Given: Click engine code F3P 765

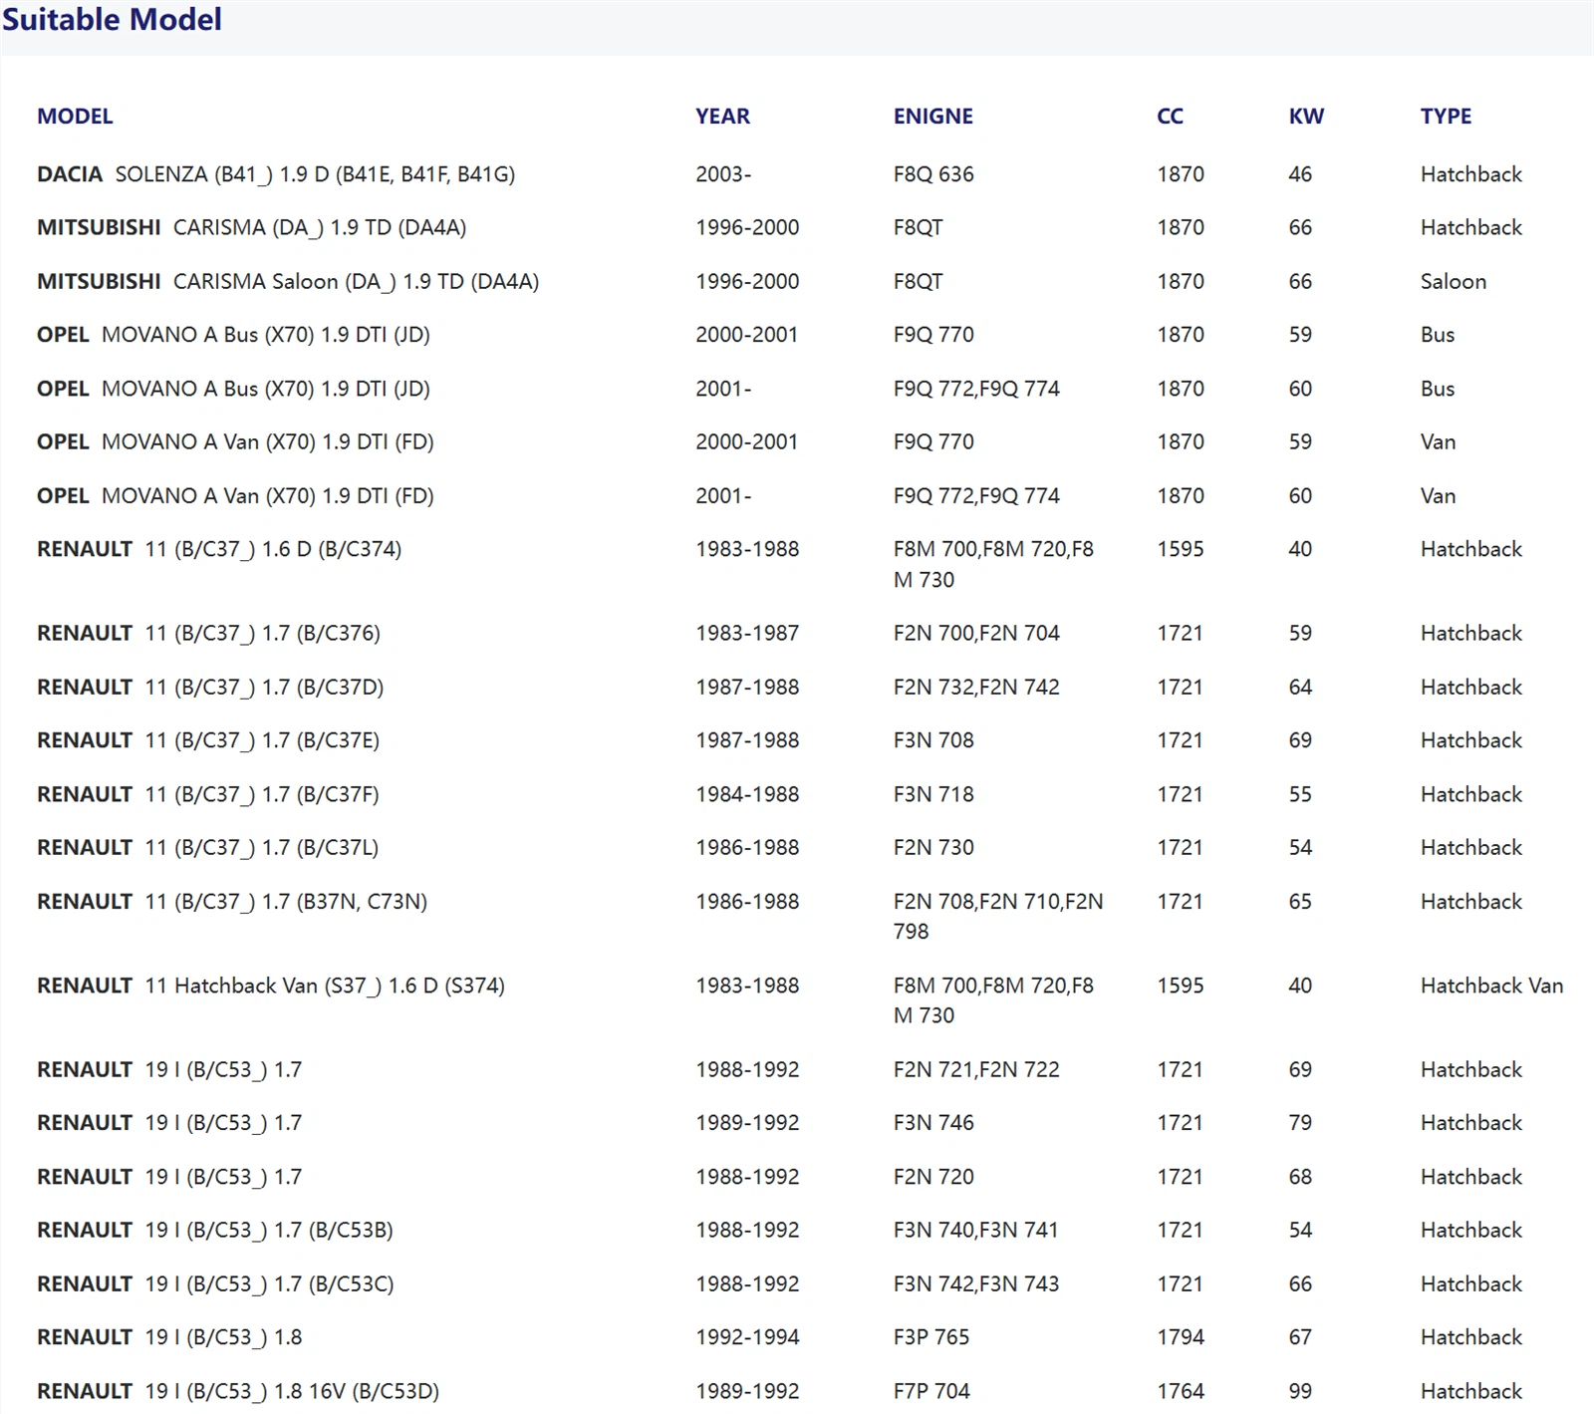Looking at the screenshot, I should (x=931, y=1337).
